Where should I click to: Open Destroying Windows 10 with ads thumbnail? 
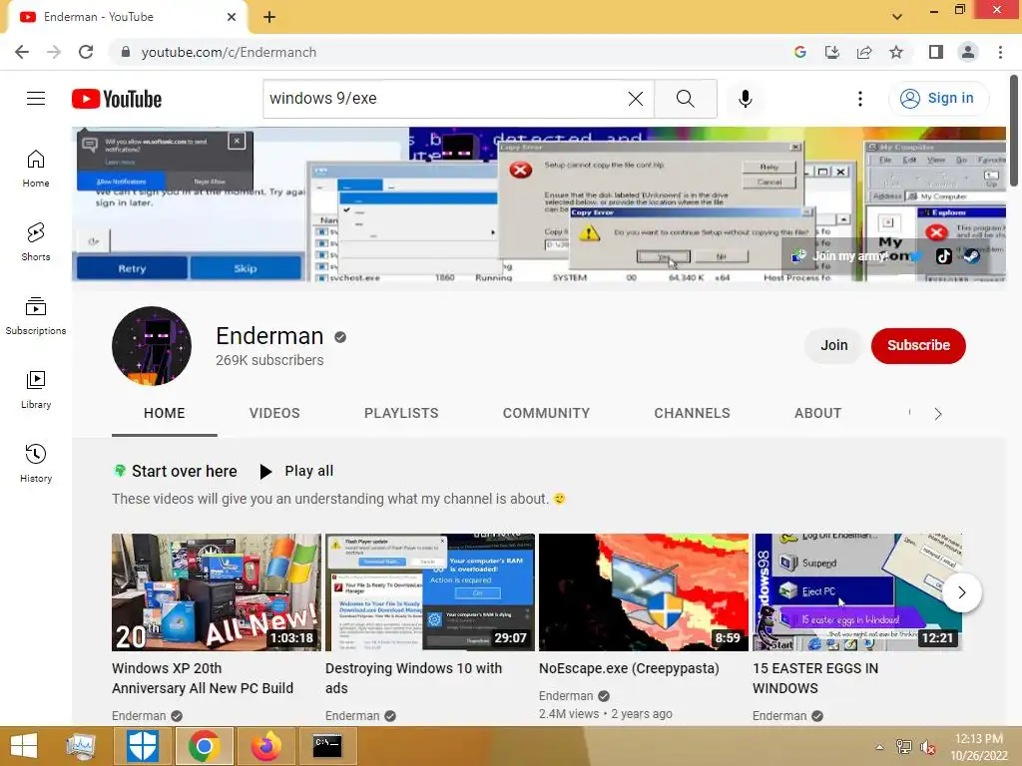430,592
